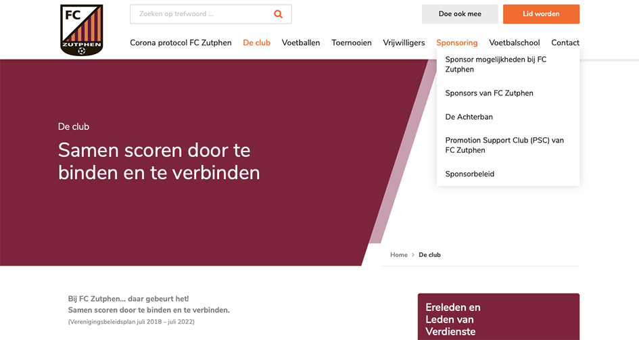Click the orange search magnifier icon
The image size is (639, 340).
coord(279,14)
